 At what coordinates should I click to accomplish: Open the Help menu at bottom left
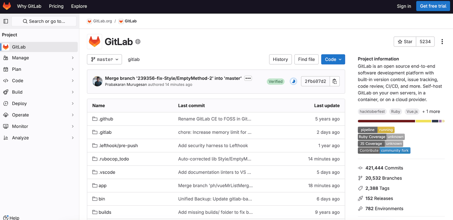(x=11, y=217)
